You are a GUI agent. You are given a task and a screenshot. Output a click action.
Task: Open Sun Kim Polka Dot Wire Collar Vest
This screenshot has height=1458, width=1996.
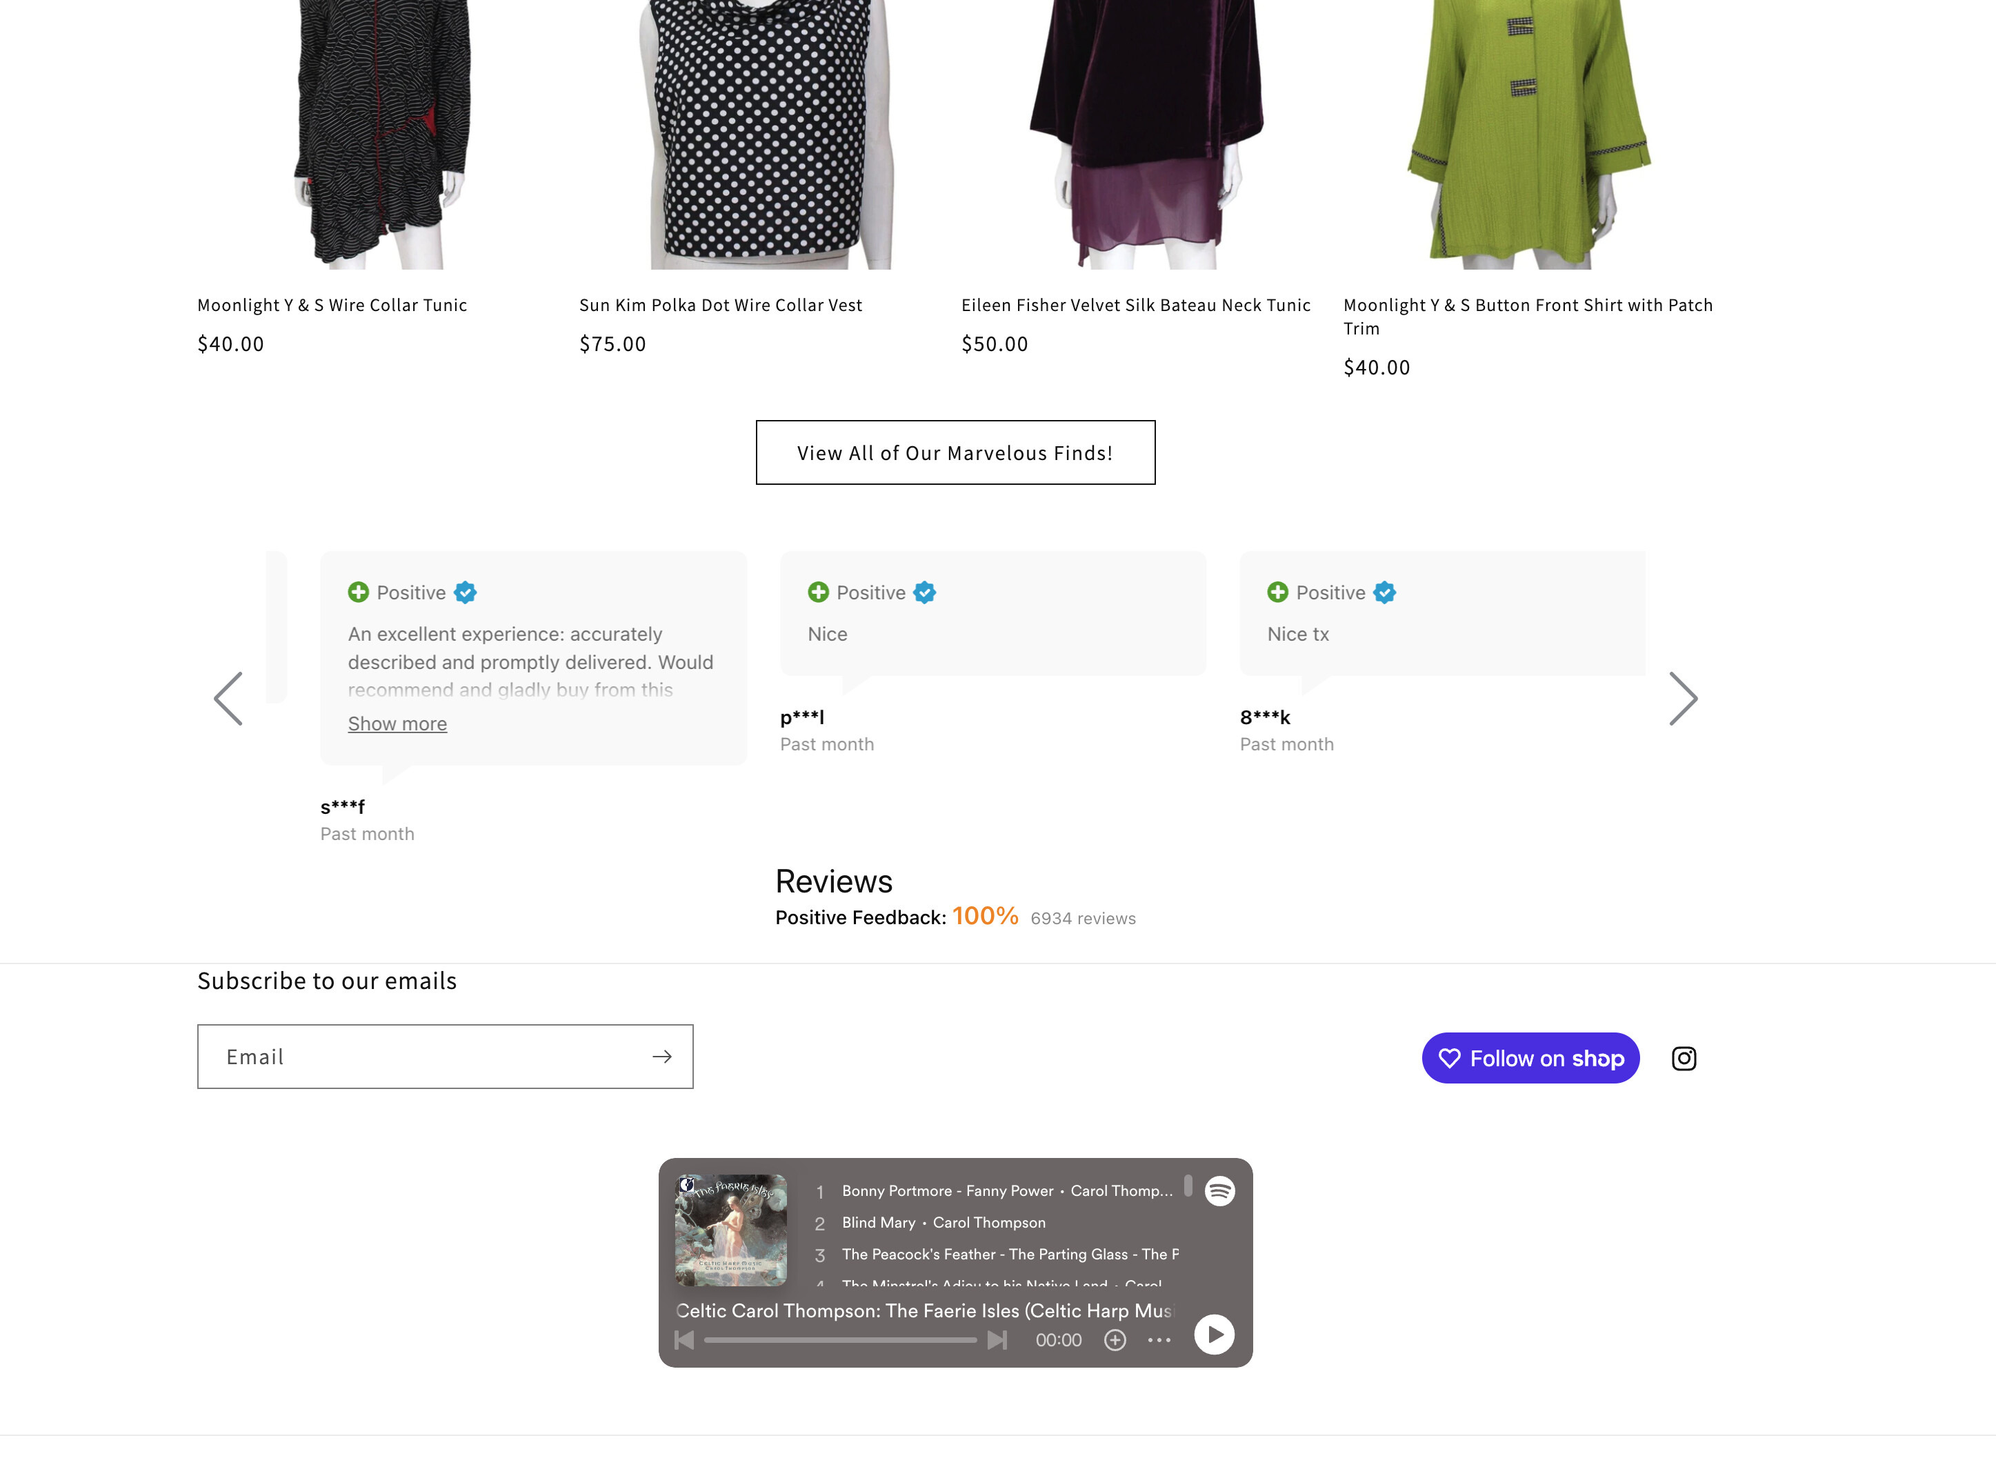(720, 306)
